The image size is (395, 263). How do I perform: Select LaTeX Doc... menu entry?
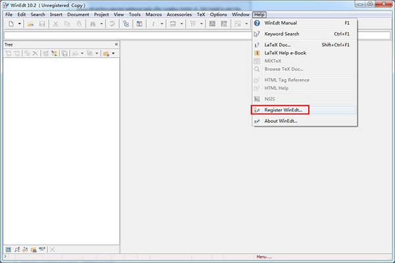(x=304, y=45)
